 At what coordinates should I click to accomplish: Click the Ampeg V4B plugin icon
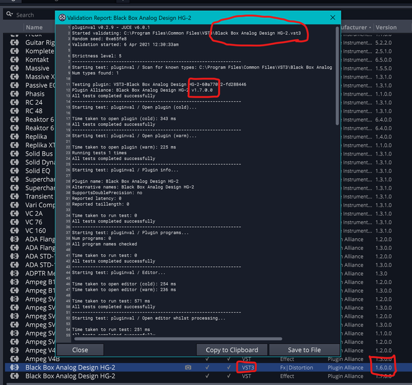(x=14, y=359)
